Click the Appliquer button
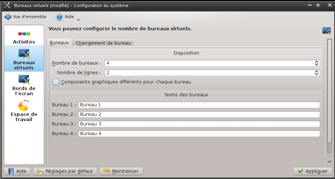 pyautogui.click(x=313, y=171)
